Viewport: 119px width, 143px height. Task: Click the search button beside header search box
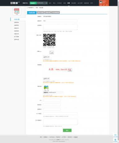coord(46,3)
